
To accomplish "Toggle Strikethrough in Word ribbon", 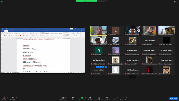I will click(x=11, y=35).
